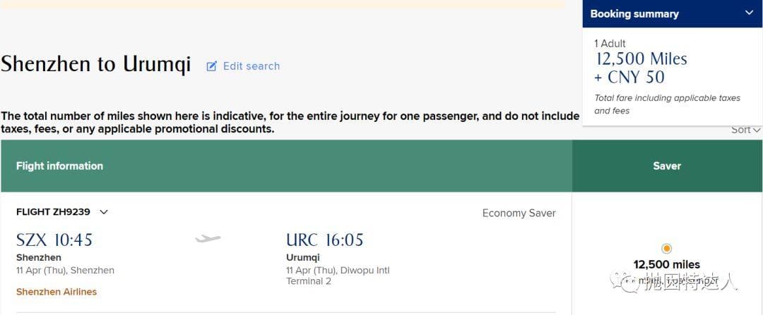Click the Flight information column header
763x315 pixels.
pos(59,166)
